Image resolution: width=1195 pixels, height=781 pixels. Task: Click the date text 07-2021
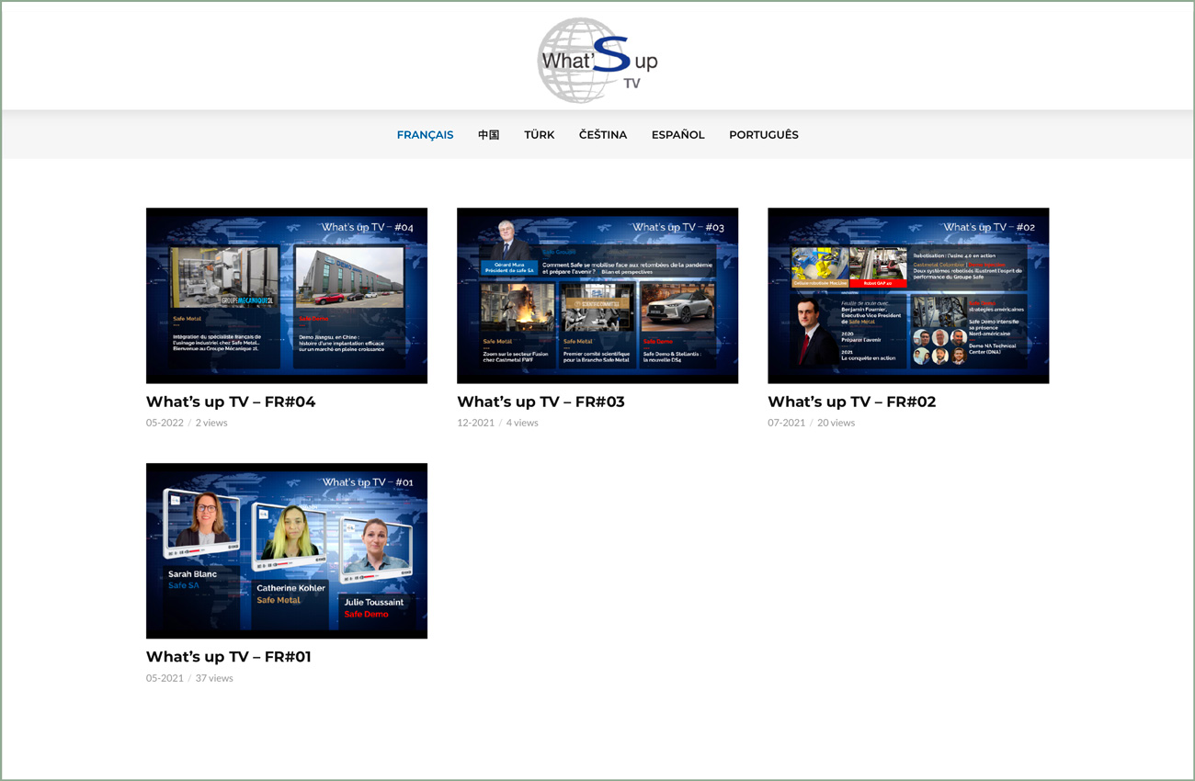click(786, 423)
